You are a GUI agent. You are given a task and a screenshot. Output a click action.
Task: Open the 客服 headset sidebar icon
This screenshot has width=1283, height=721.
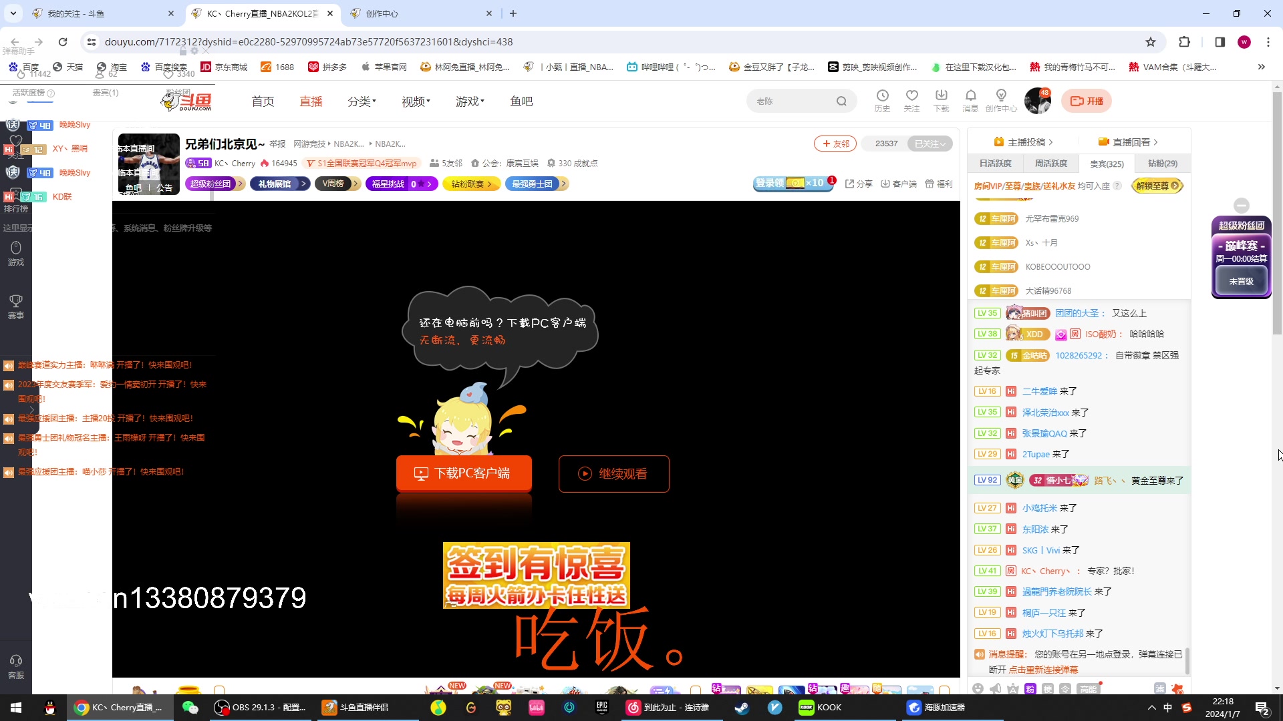tap(16, 667)
